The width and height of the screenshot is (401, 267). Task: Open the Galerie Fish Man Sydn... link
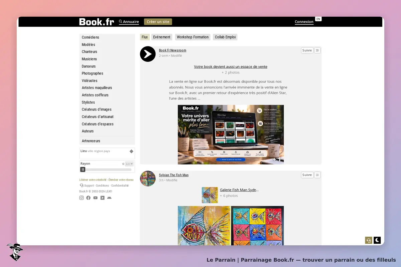pyautogui.click(x=239, y=190)
